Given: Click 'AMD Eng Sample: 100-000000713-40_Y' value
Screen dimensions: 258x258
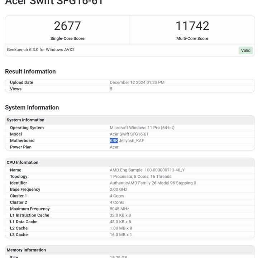Looking at the screenshot, I should pos(147,170).
